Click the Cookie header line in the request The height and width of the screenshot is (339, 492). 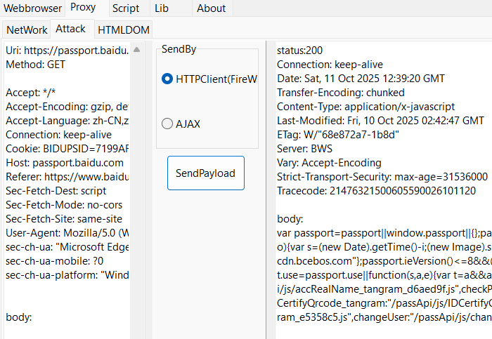pyautogui.click(x=67, y=149)
